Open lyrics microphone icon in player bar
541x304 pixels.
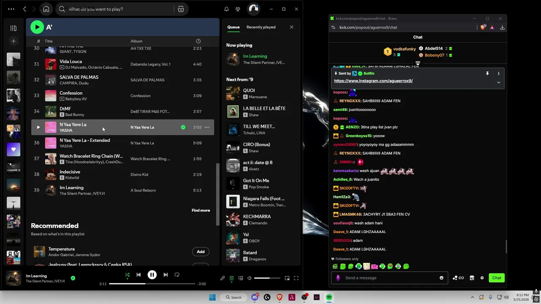click(223, 278)
